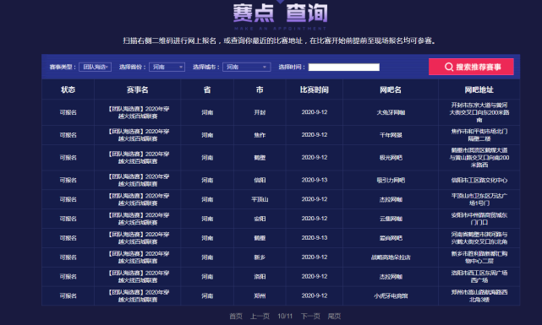Screen dimensions: 542x325
Task: Go to 下一页 in pagination
Action: point(310,316)
